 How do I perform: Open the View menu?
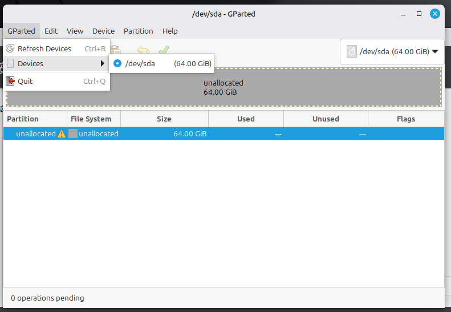[75, 31]
